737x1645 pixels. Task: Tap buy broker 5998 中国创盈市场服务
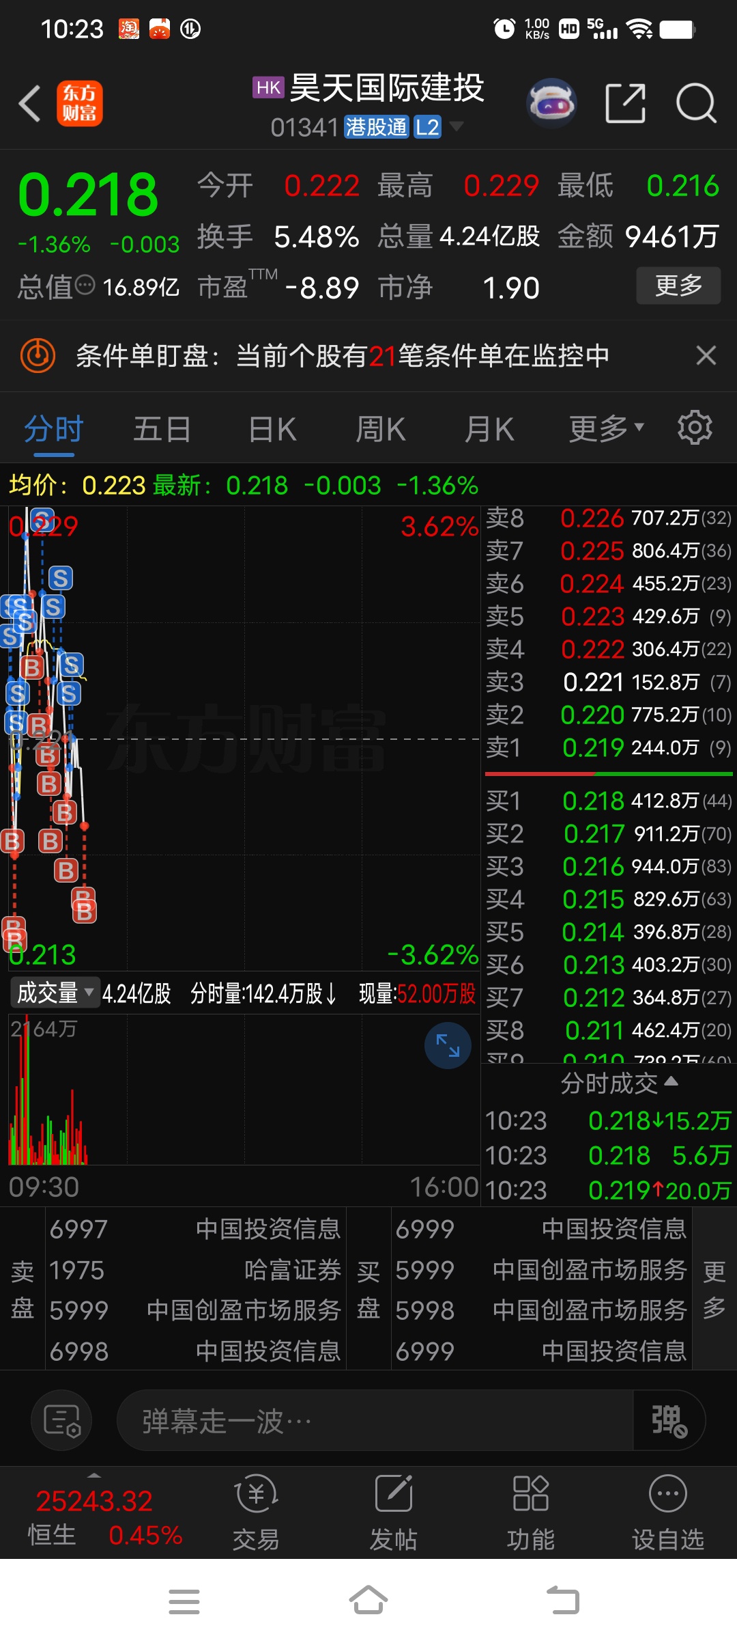[x=541, y=1310]
